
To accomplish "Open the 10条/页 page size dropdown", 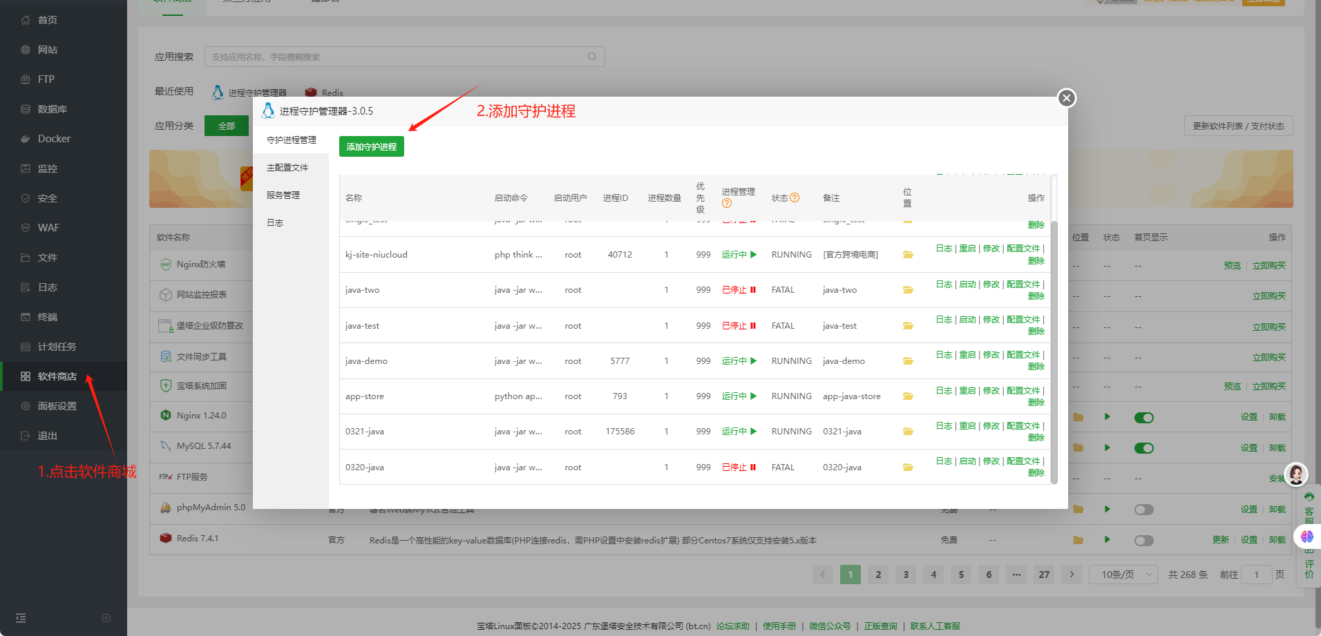I will pos(1123,575).
